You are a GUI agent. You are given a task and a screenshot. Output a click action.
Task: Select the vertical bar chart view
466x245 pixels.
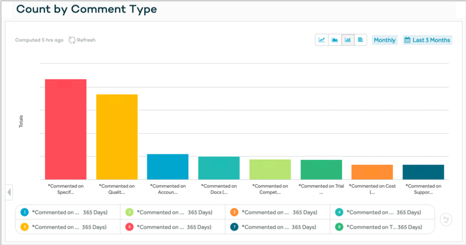tap(348, 40)
